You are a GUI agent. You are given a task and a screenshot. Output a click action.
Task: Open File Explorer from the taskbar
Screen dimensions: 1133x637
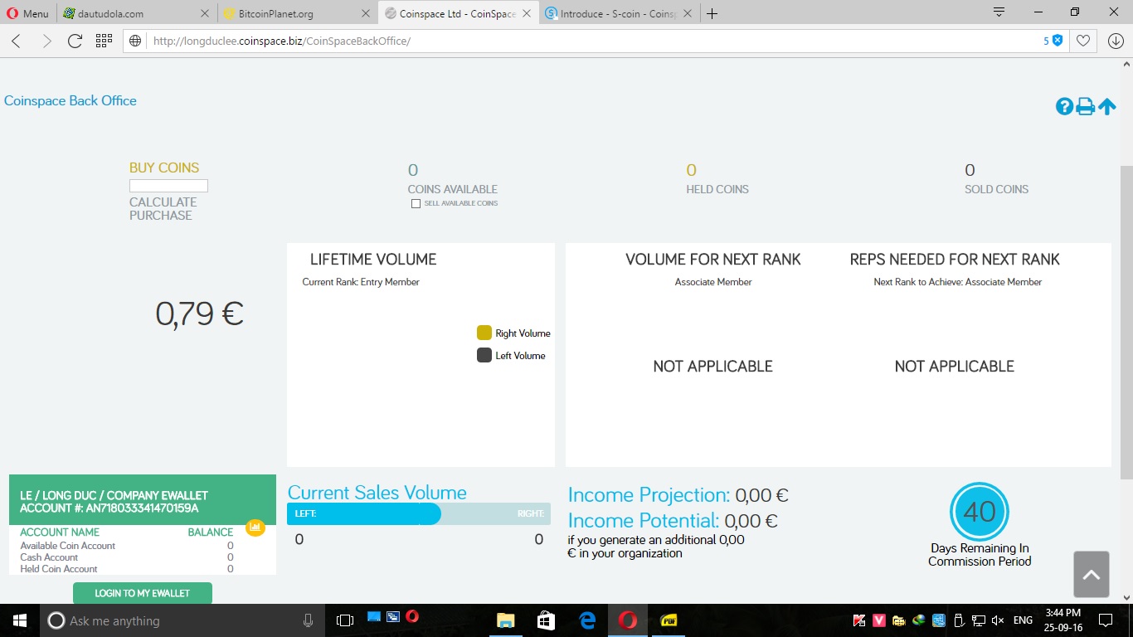[505, 620]
